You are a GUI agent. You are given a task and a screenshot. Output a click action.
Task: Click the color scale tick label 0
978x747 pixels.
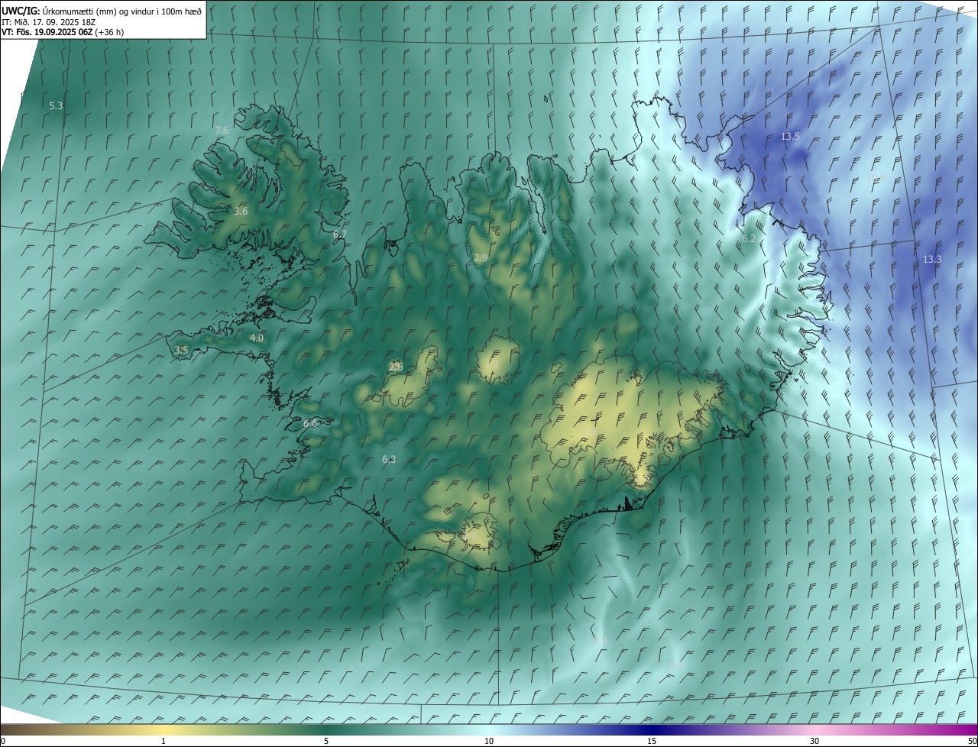coord(2,741)
